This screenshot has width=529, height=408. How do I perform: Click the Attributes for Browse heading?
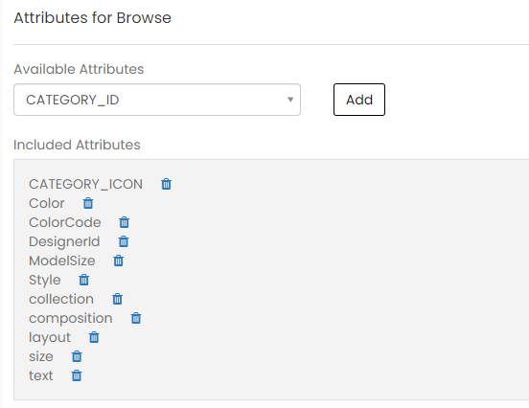(x=92, y=18)
